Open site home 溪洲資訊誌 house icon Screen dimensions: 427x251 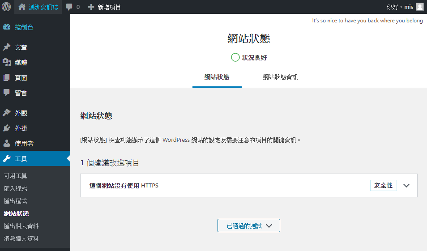(x=22, y=7)
